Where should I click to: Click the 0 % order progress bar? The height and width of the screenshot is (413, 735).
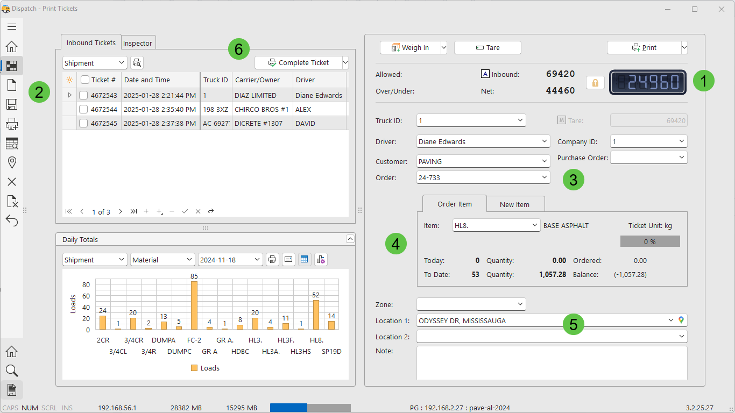pos(649,241)
